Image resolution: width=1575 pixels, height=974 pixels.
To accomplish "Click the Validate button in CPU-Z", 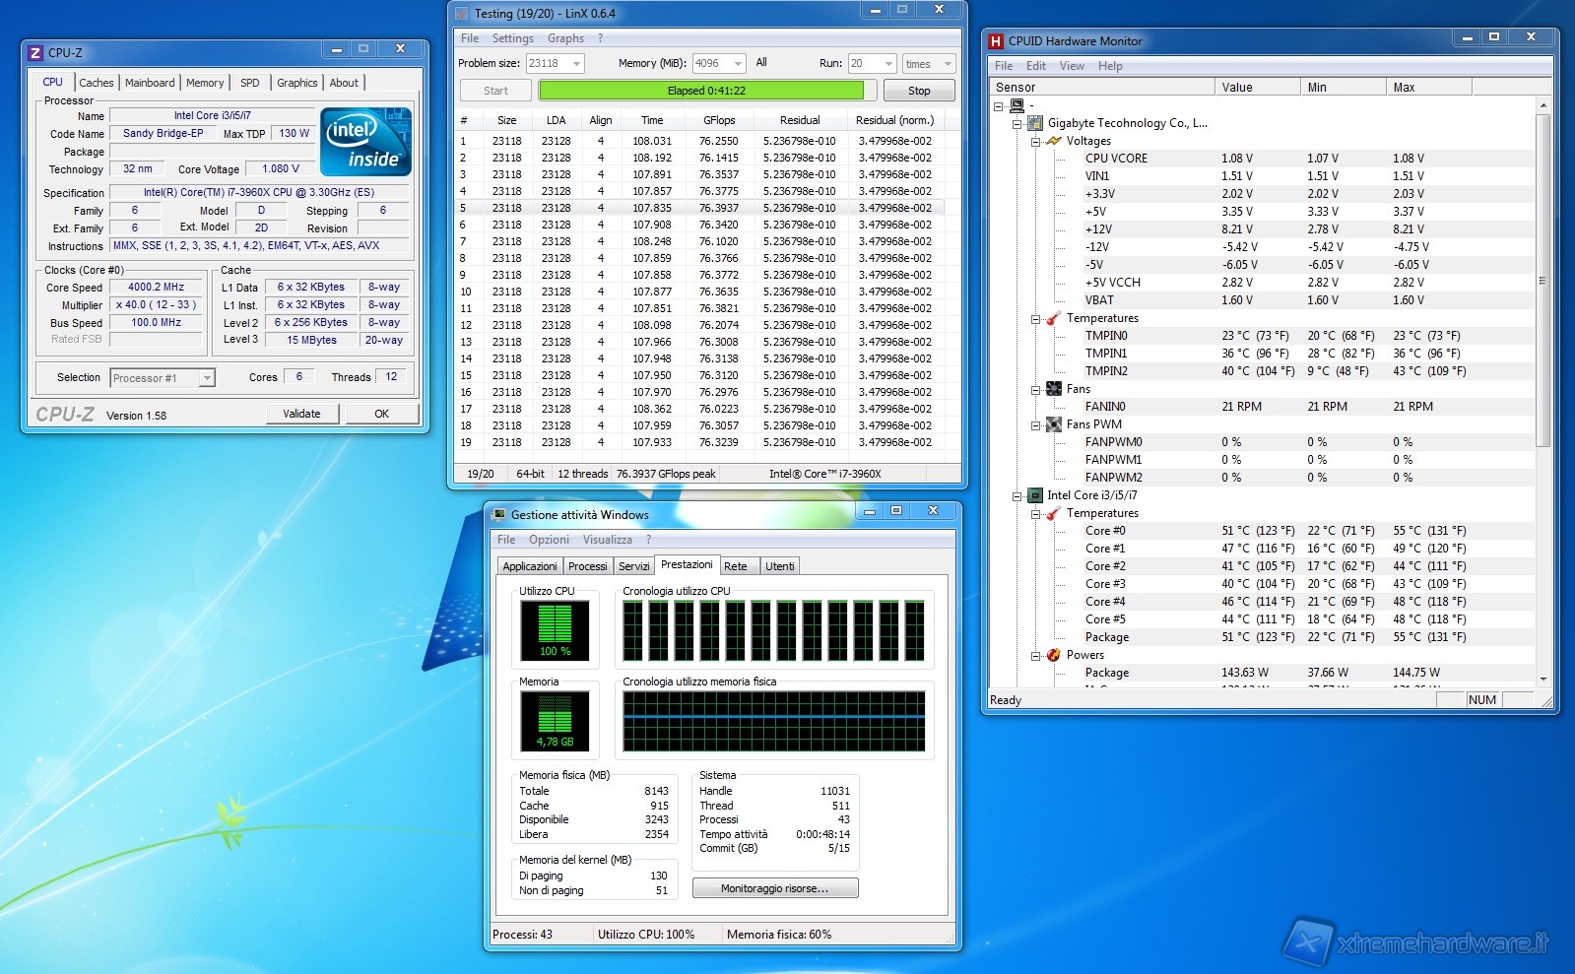I will click(x=301, y=414).
